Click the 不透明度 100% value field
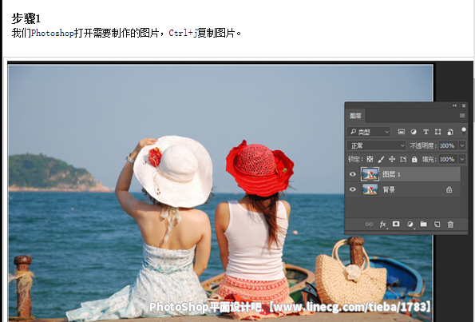This screenshot has width=475, height=322. click(448, 145)
